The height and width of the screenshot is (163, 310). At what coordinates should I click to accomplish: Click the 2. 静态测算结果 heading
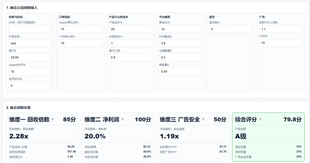coord(18,108)
